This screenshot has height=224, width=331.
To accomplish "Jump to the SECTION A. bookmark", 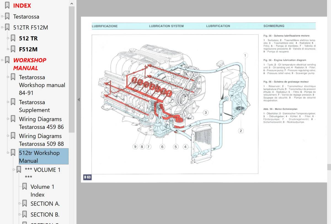I will pyautogui.click(x=45, y=204).
